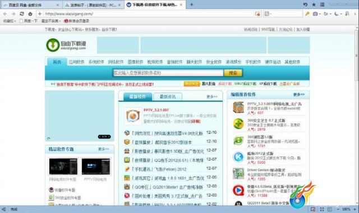Go forward using the browser forward arrow
The width and height of the screenshot is (359, 213).
click(x=13, y=14)
